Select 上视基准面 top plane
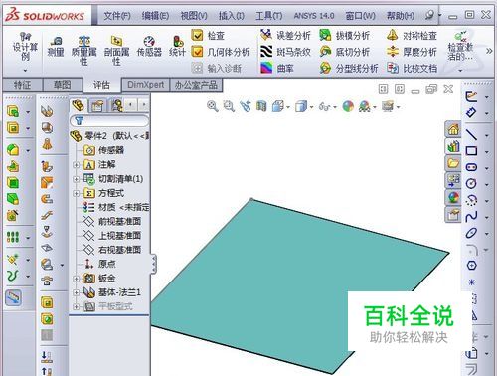This screenshot has width=497, height=376. [x=112, y=235]
